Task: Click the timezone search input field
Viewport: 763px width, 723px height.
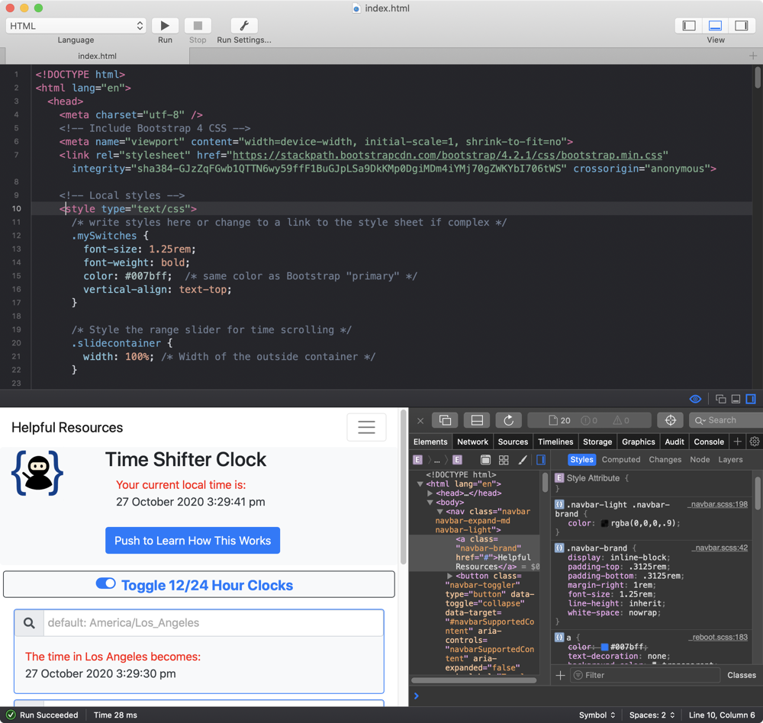Action: [x=214, y=623]
